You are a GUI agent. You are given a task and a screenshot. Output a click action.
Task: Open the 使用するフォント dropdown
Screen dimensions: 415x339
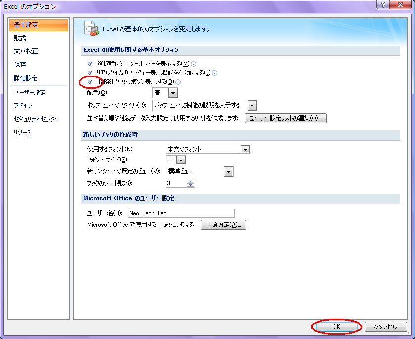pos(245,150)
